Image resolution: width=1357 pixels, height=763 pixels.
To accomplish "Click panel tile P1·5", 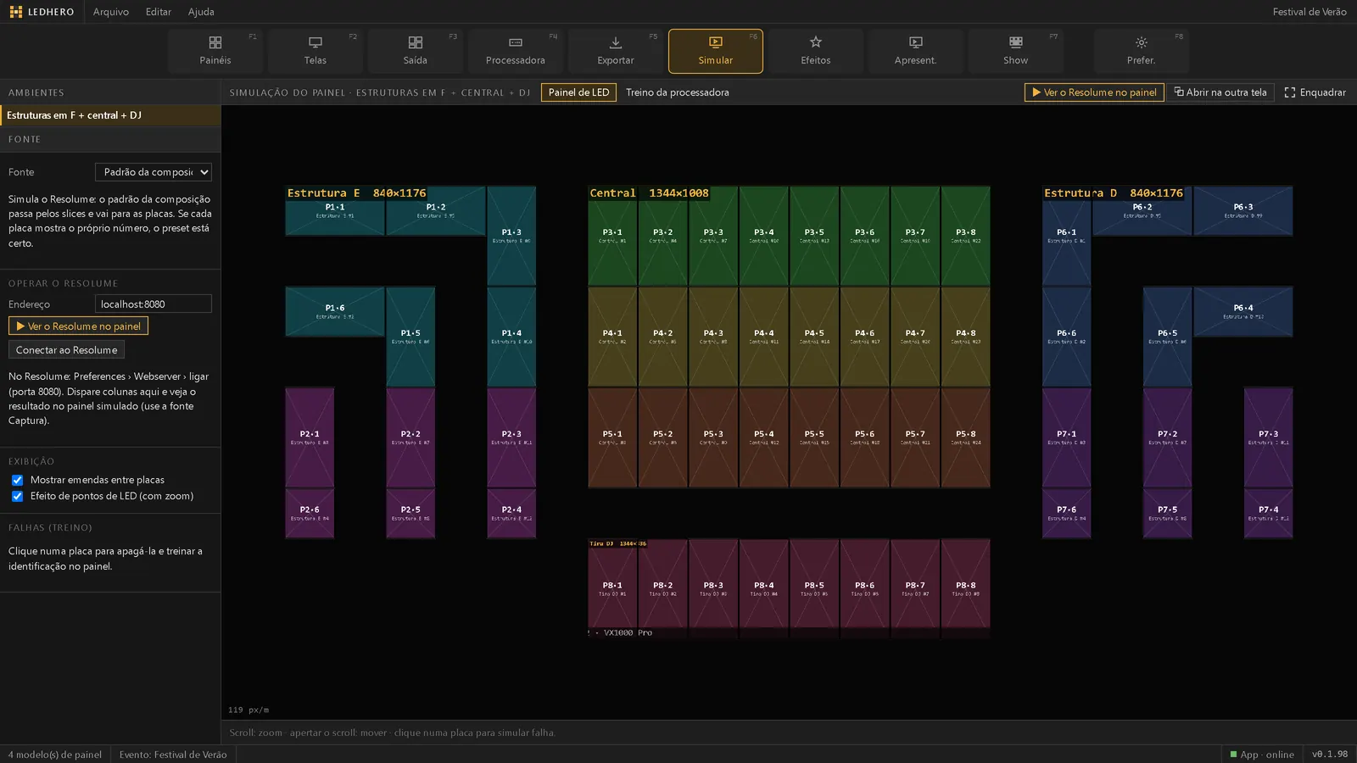I will [410, 337].
